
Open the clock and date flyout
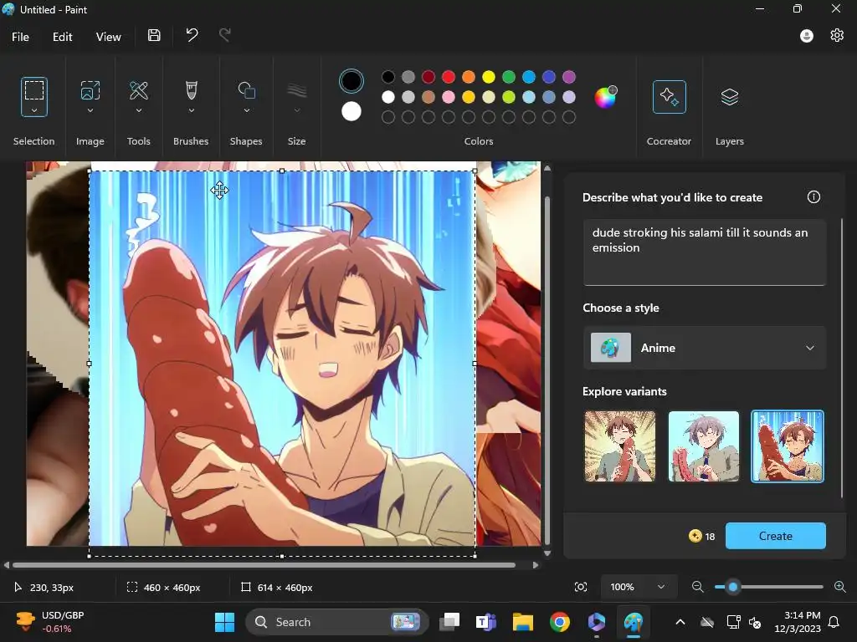click(x=798, y=622)
